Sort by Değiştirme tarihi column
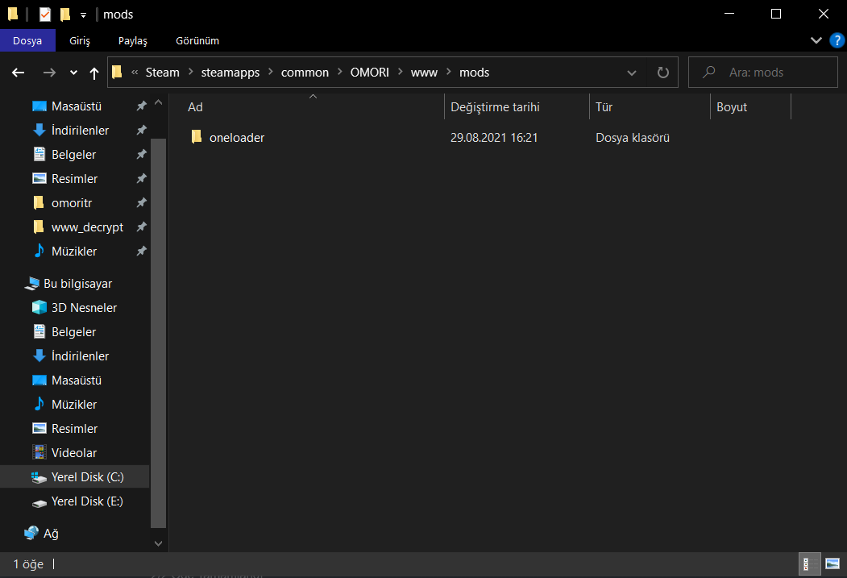The width and height of the screenshot is (847, 578). pos(517,107)
